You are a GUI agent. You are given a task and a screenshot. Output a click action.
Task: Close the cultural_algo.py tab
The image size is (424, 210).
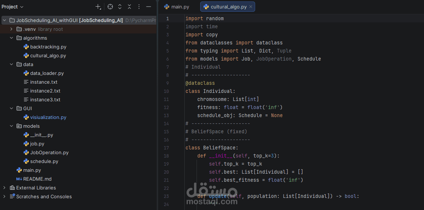click(x=251, y=7)
